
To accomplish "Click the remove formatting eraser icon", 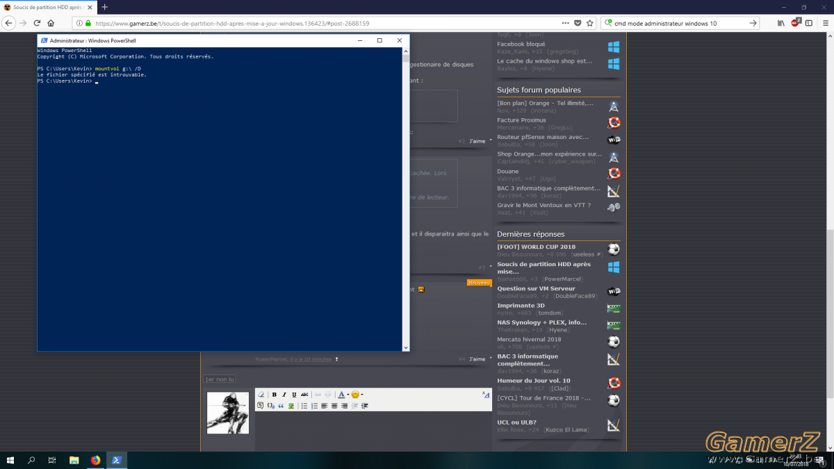I will (x=261, y=395).
